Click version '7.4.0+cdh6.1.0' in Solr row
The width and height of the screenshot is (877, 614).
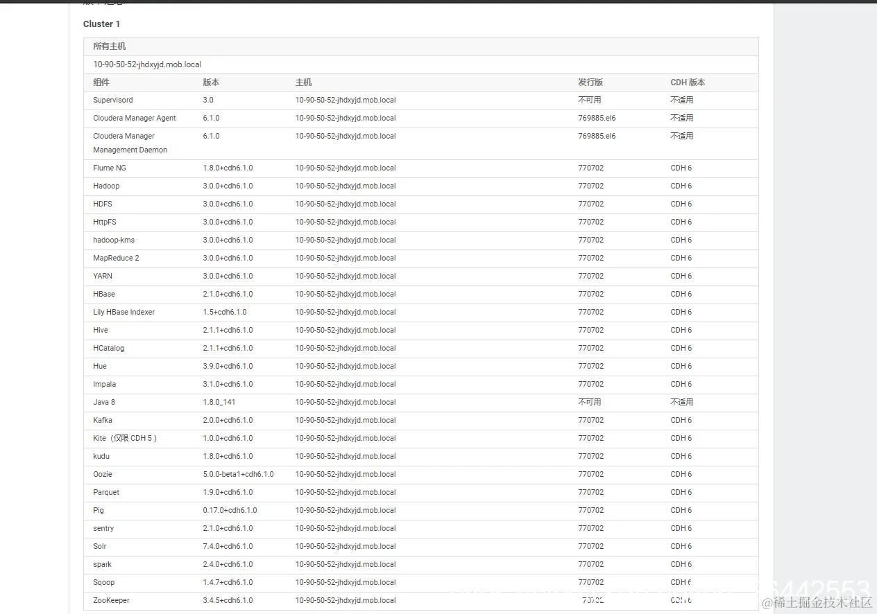pos(228,547)
